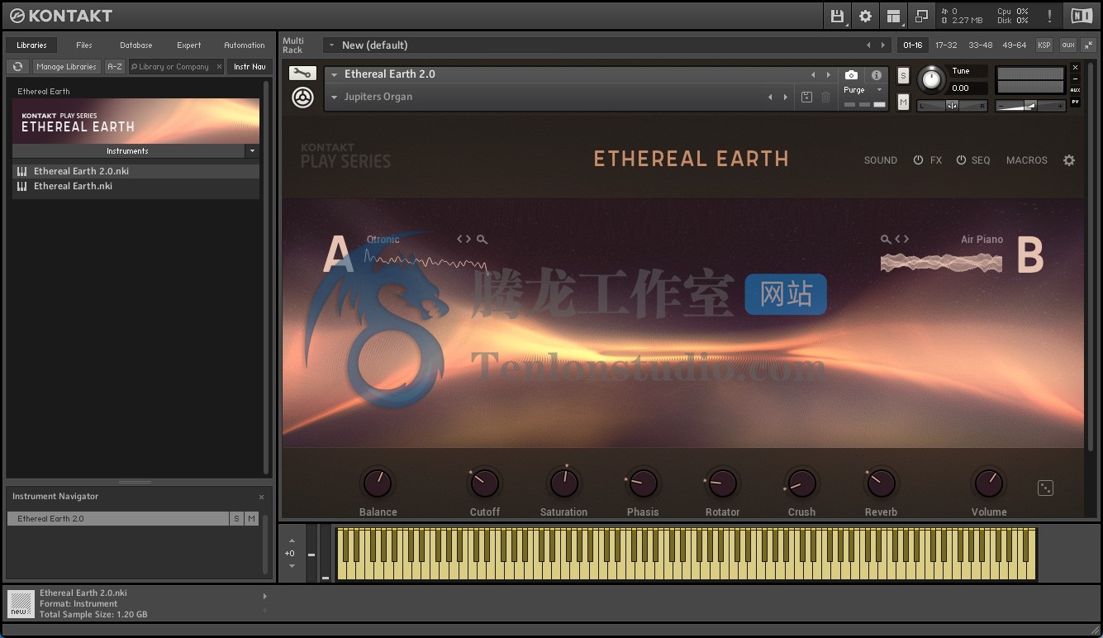Click the Play Series round logo icon
This screenshot has height=638, width=1103.
tap(302, 98)
